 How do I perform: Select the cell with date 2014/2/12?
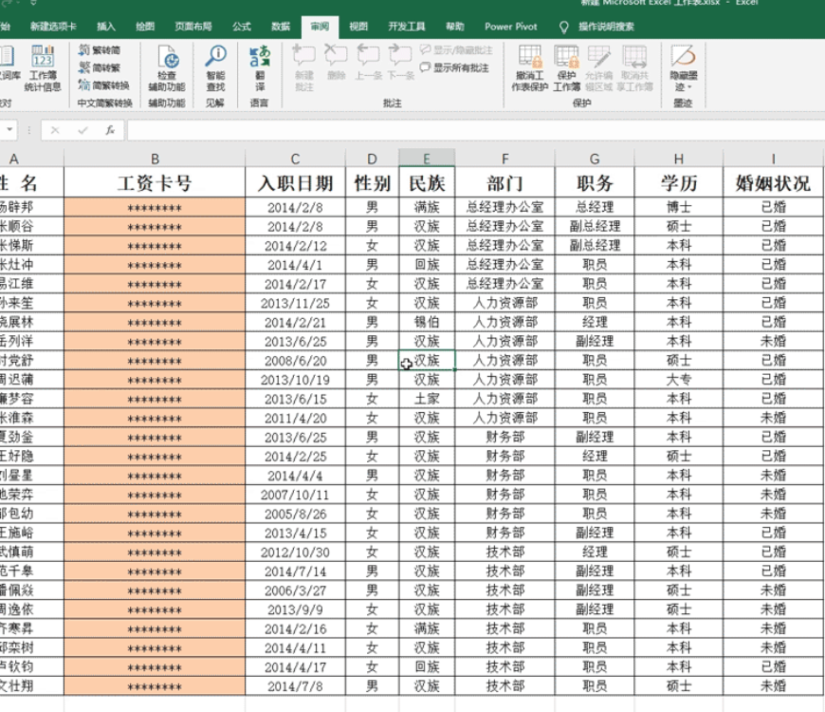point(295,246)
